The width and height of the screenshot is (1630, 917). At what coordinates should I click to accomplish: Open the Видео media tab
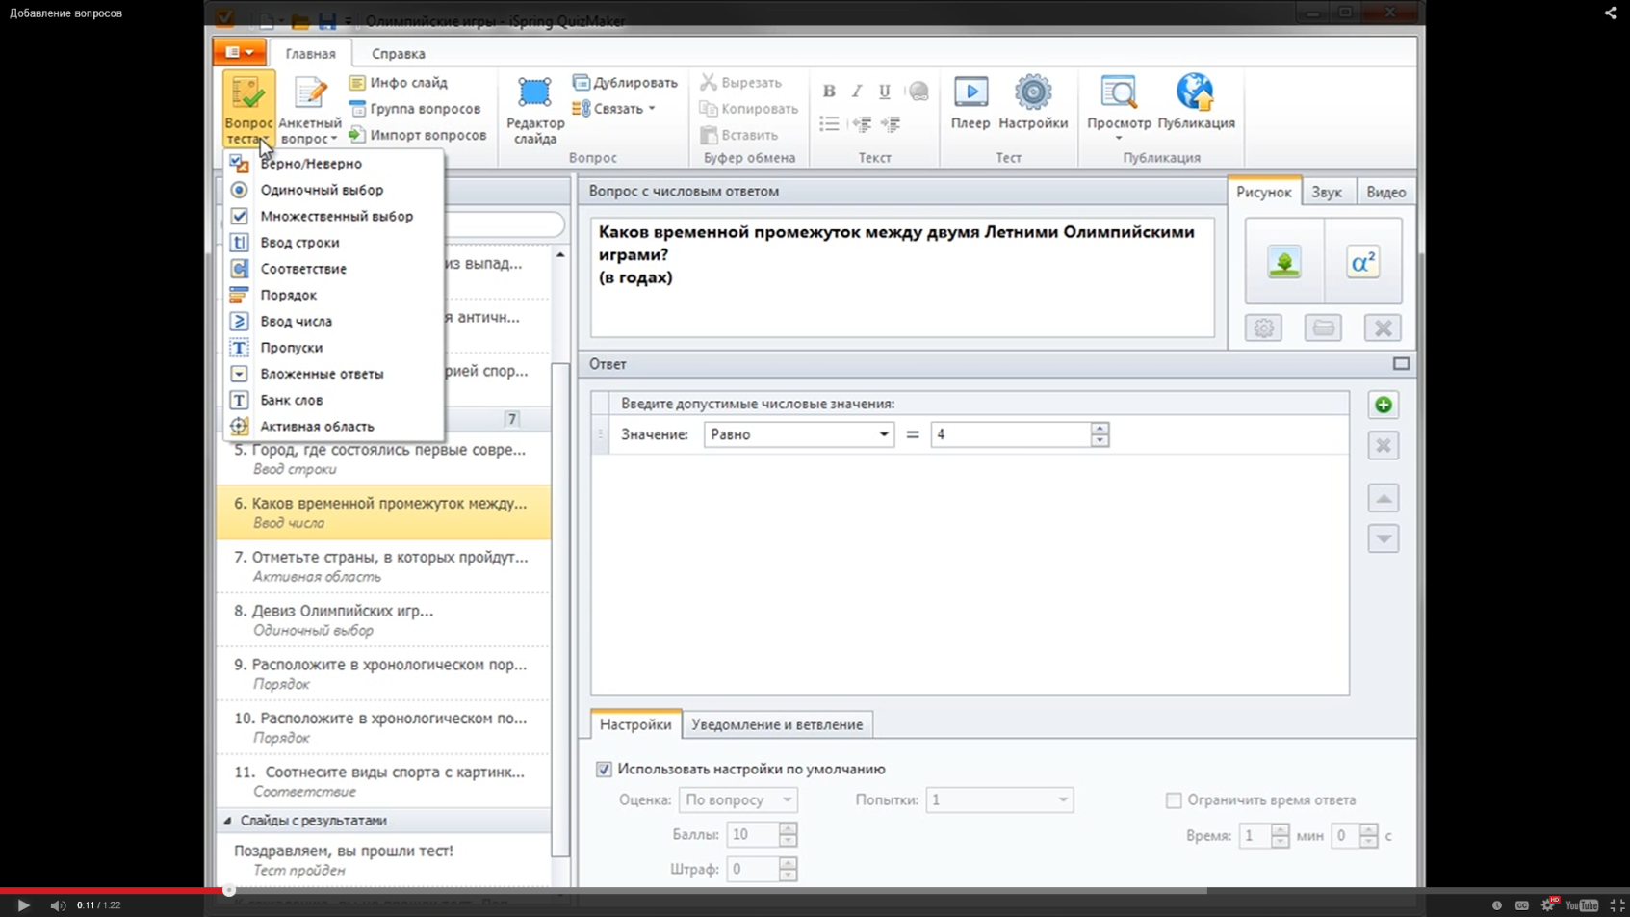coord(1385,193)
